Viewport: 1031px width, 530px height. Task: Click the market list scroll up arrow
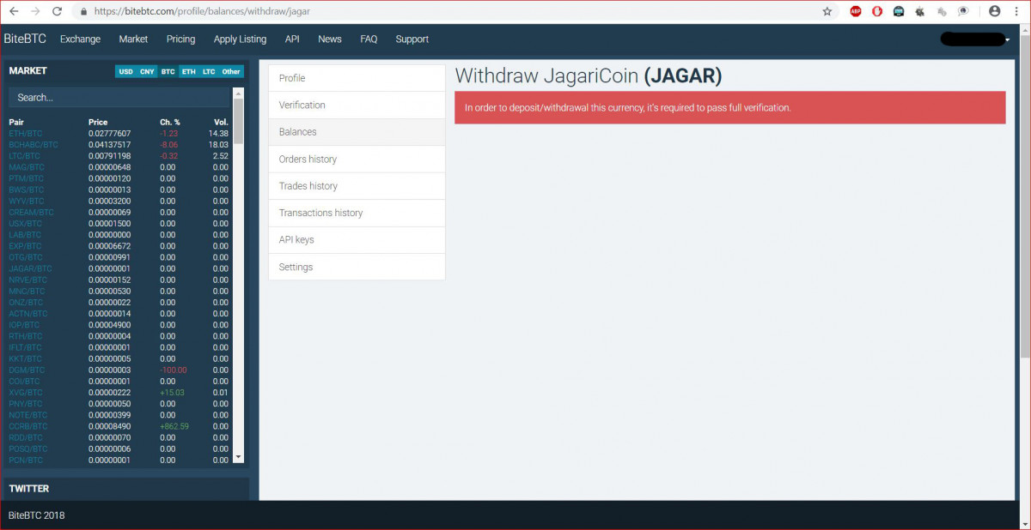pos(239,93)
